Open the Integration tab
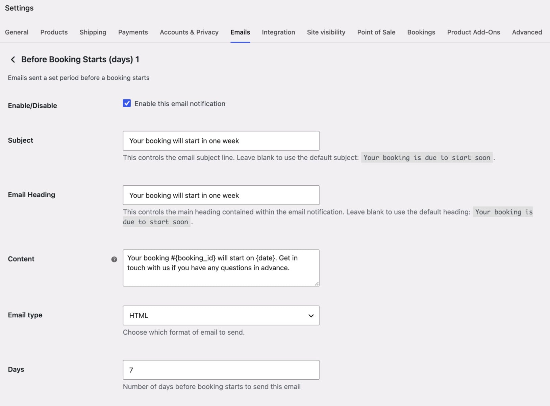Screen dimensions: 550x406 278,32
